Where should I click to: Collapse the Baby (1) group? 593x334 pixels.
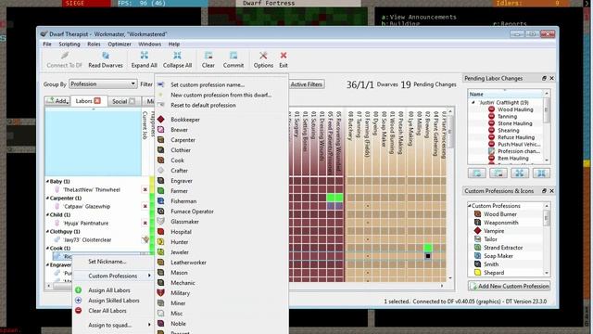click(47, 182)
